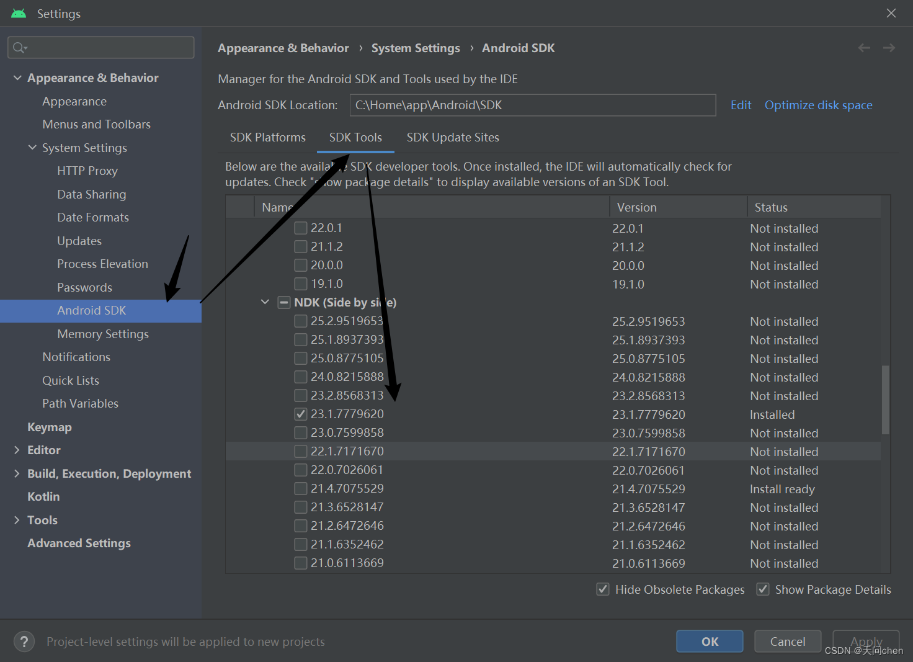Screen dimensions: 913x662
Task: Click the Cancel button
Action: coord(788,642)
